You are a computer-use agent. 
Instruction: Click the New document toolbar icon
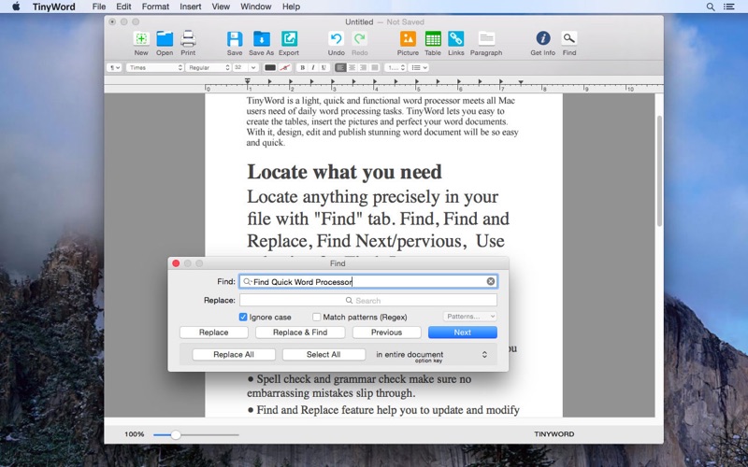tap(141, 38)
